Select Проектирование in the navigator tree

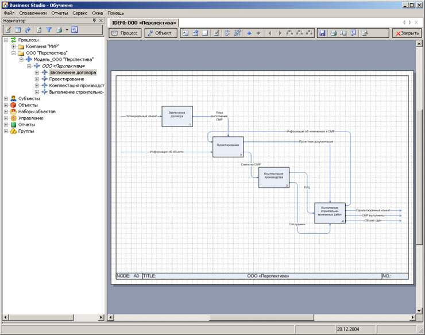click(x=67, y=79)
